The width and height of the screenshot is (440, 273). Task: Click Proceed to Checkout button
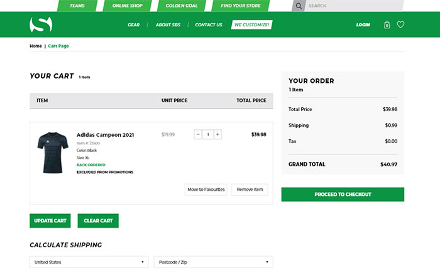(x=343, y=195)
